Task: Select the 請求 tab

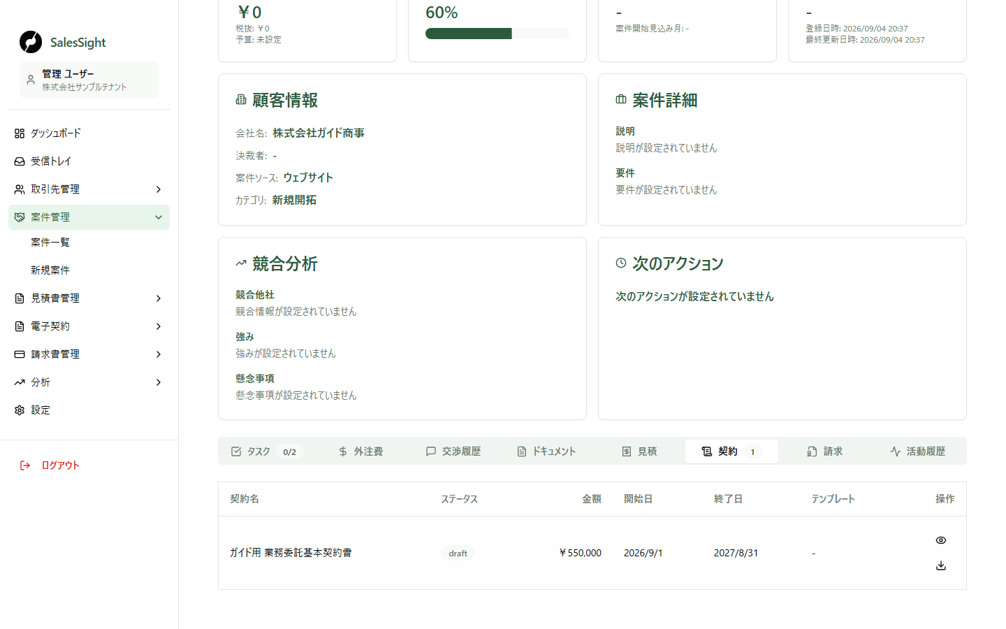Action: (x=825, y=451)
